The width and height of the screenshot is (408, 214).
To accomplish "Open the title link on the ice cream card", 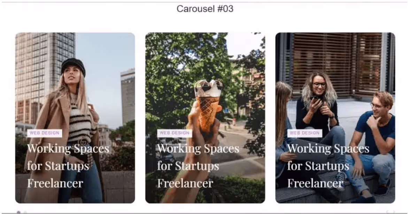I will 198,166.
